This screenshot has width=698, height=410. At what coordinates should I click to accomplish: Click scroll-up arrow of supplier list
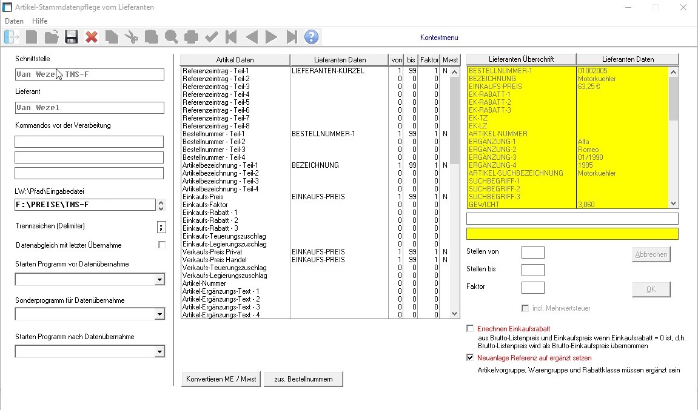[674, 71]
